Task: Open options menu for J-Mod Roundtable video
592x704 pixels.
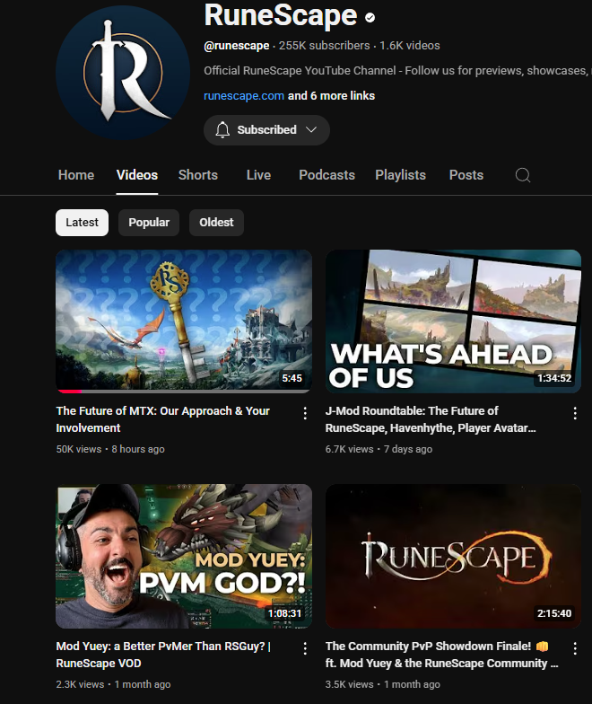Action: click(x=575, y=413)
